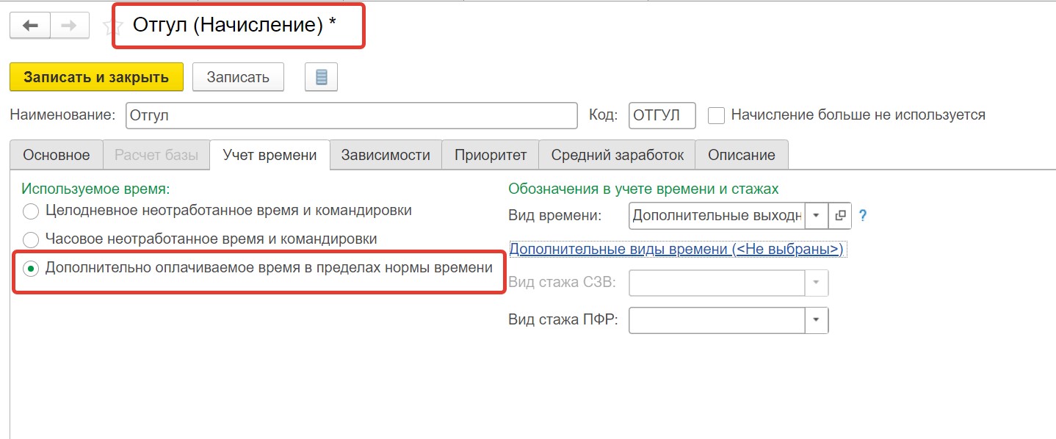The width and height of the screenshot is (1056, 439).
Task: Open the Приоритет tab
Action: (491, 155)
